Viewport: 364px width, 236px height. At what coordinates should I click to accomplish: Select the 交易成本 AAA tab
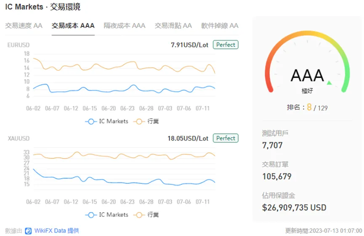point(73,26)
